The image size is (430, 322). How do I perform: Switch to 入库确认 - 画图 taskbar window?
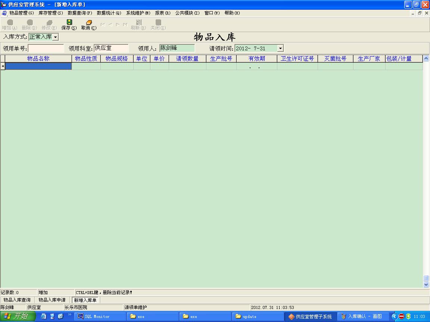pyautogui.click(x=363, y=316)
